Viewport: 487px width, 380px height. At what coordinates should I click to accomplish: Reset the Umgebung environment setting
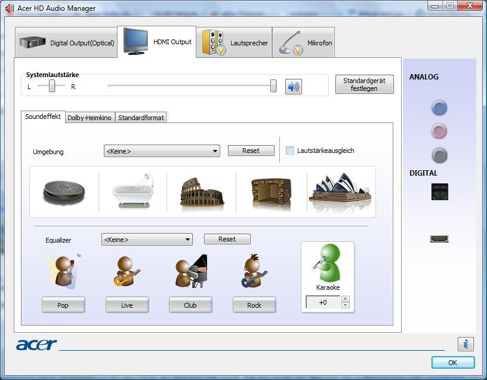251,151
